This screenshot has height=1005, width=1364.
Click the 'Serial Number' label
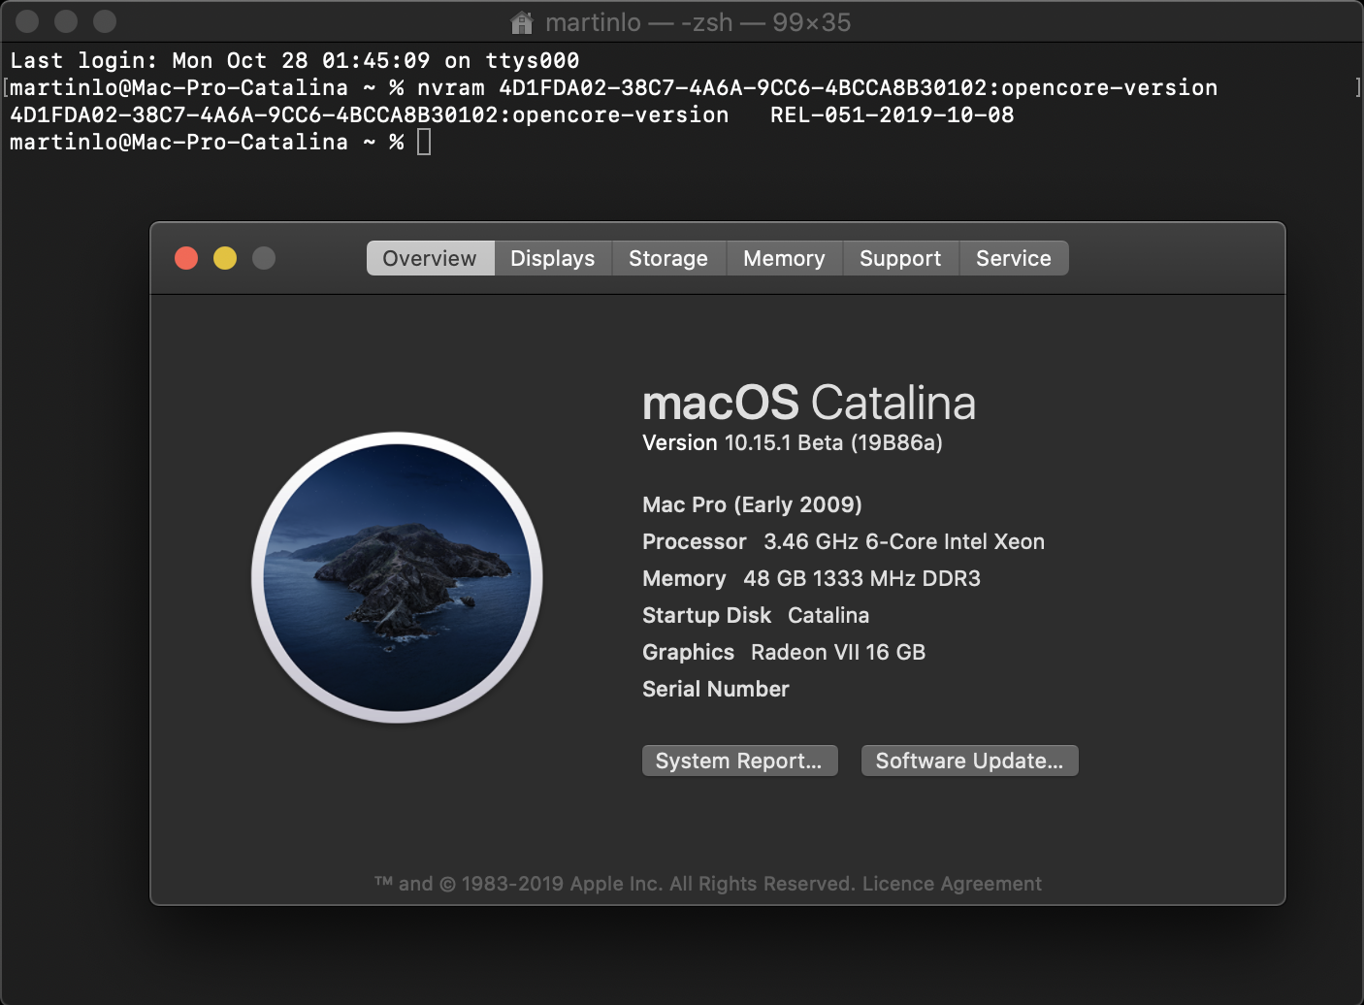coord(716,689)
